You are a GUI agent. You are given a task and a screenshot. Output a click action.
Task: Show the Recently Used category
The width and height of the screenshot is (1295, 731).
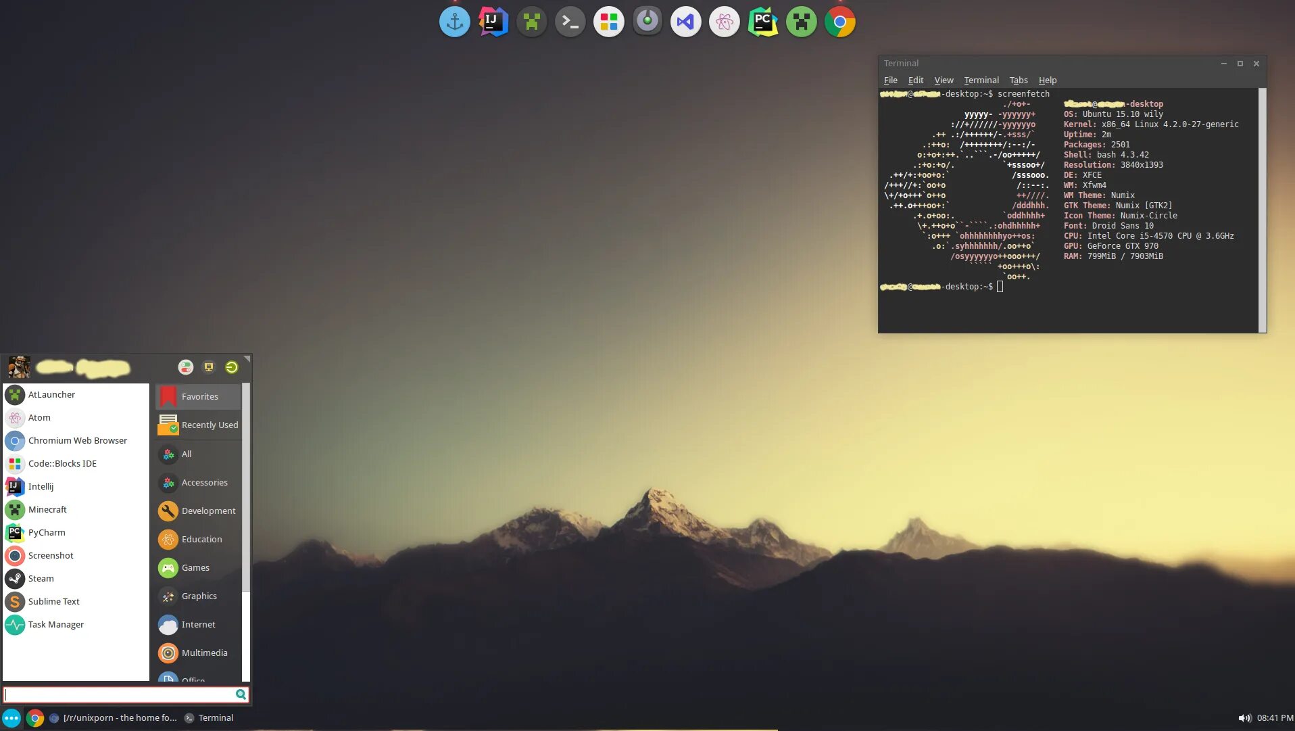pos(198,425)
